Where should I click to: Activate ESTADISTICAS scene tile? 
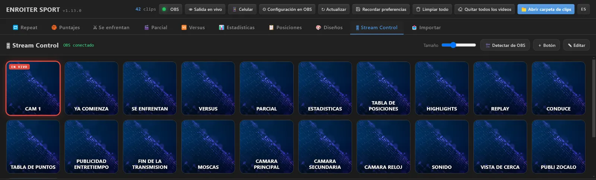pyautogui.click(x=325, y=89)
